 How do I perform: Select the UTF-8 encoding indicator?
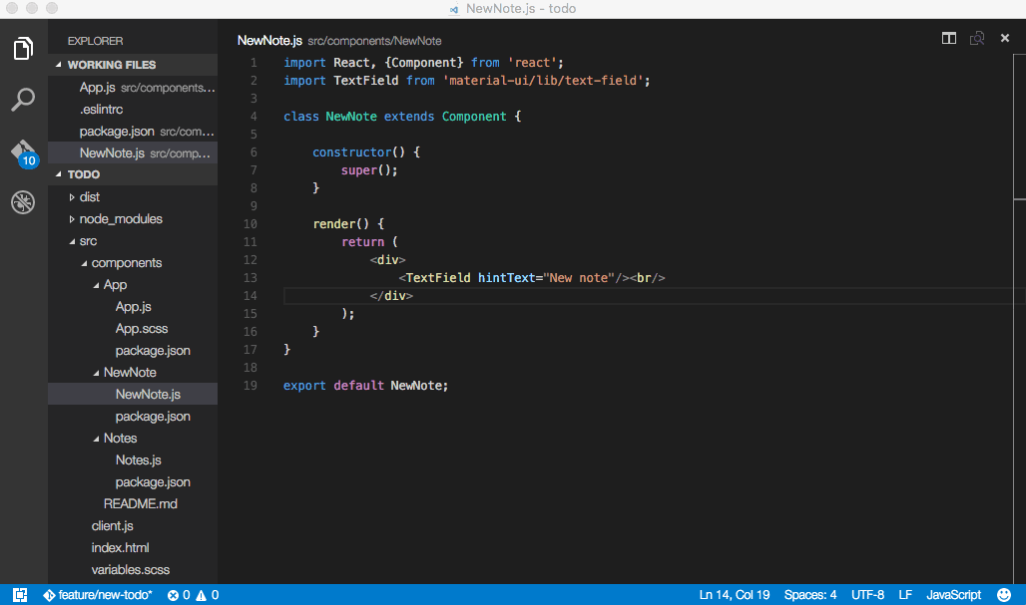866,595
